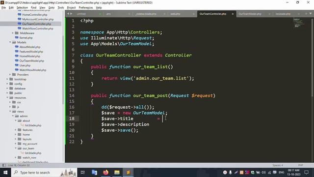Open File Explorer from the taskbar
Viewport: 314px width, 177px height.
point(117,173)
